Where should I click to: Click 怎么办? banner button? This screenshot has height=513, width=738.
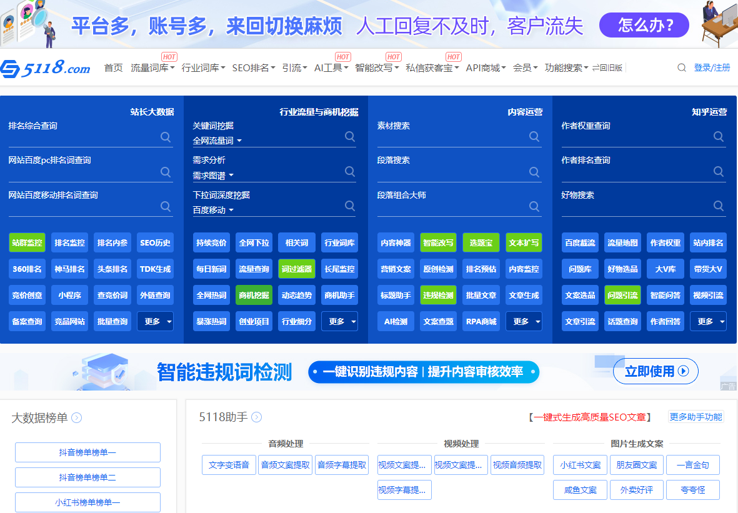click(x=644, y=25)
